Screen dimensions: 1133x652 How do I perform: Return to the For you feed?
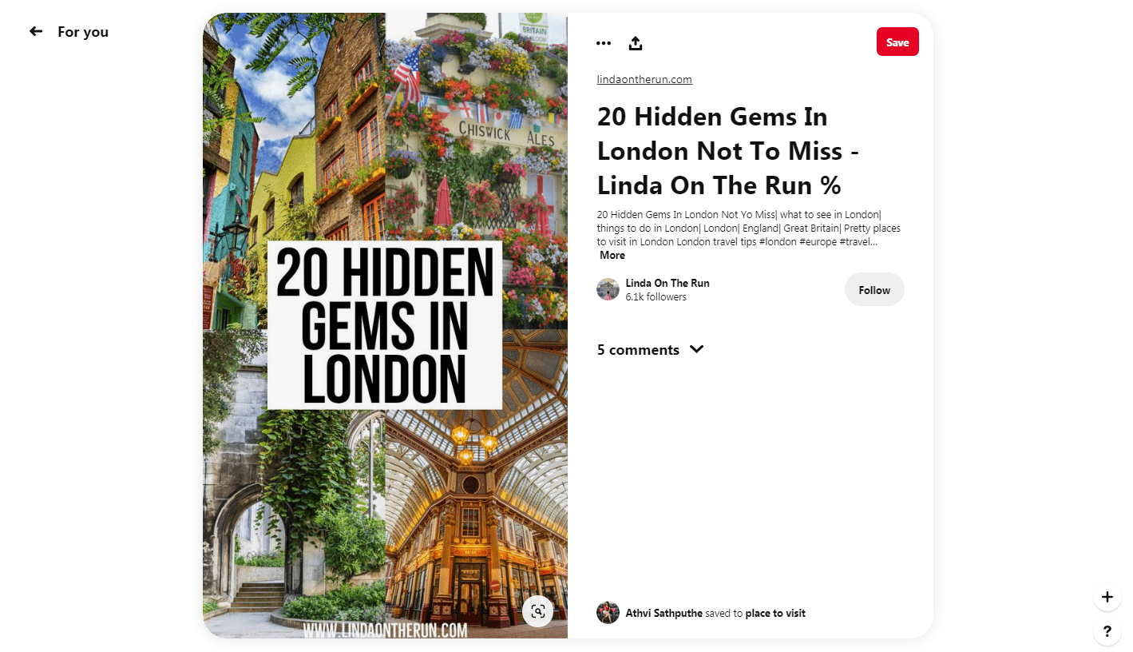tap(83, 32)
